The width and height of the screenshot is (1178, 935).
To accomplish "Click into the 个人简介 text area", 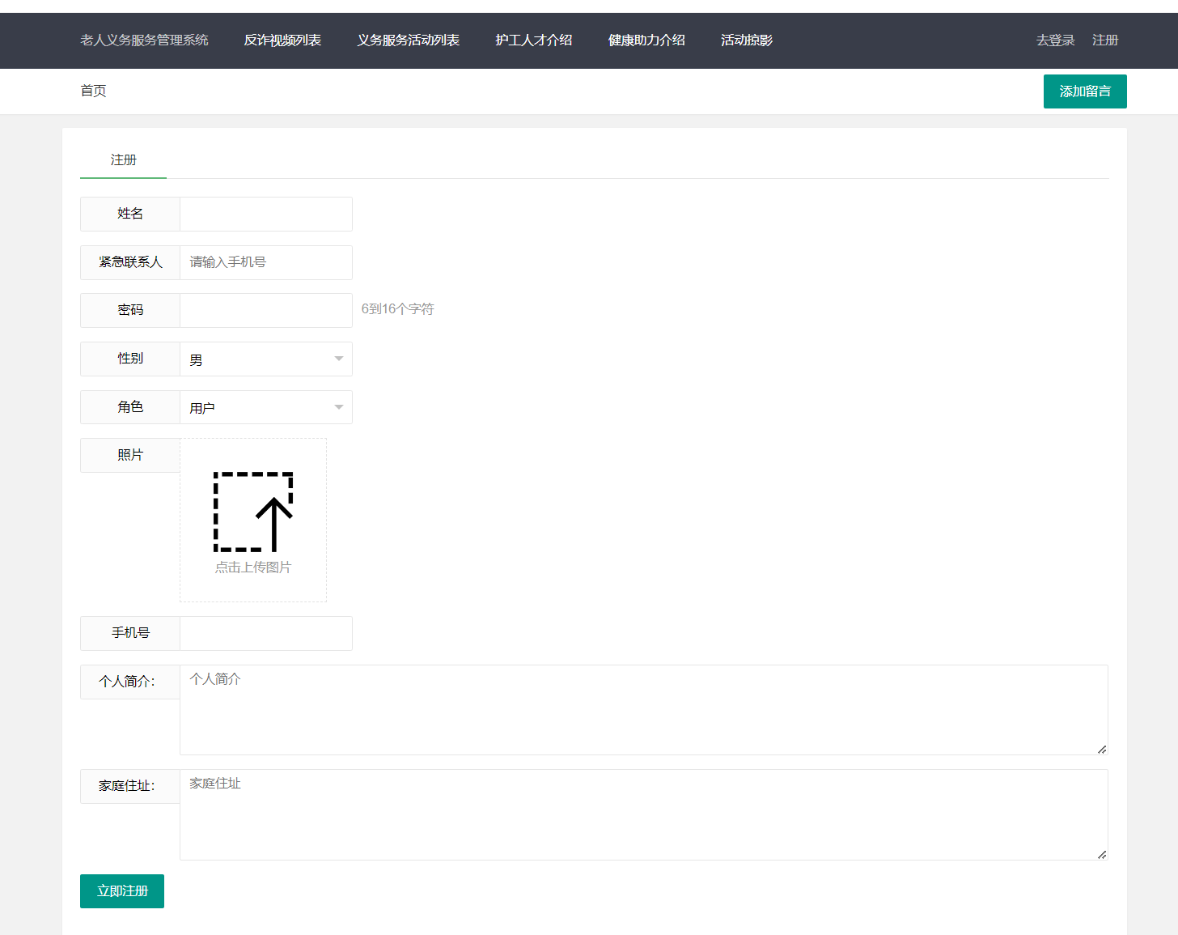I will 643,710.
